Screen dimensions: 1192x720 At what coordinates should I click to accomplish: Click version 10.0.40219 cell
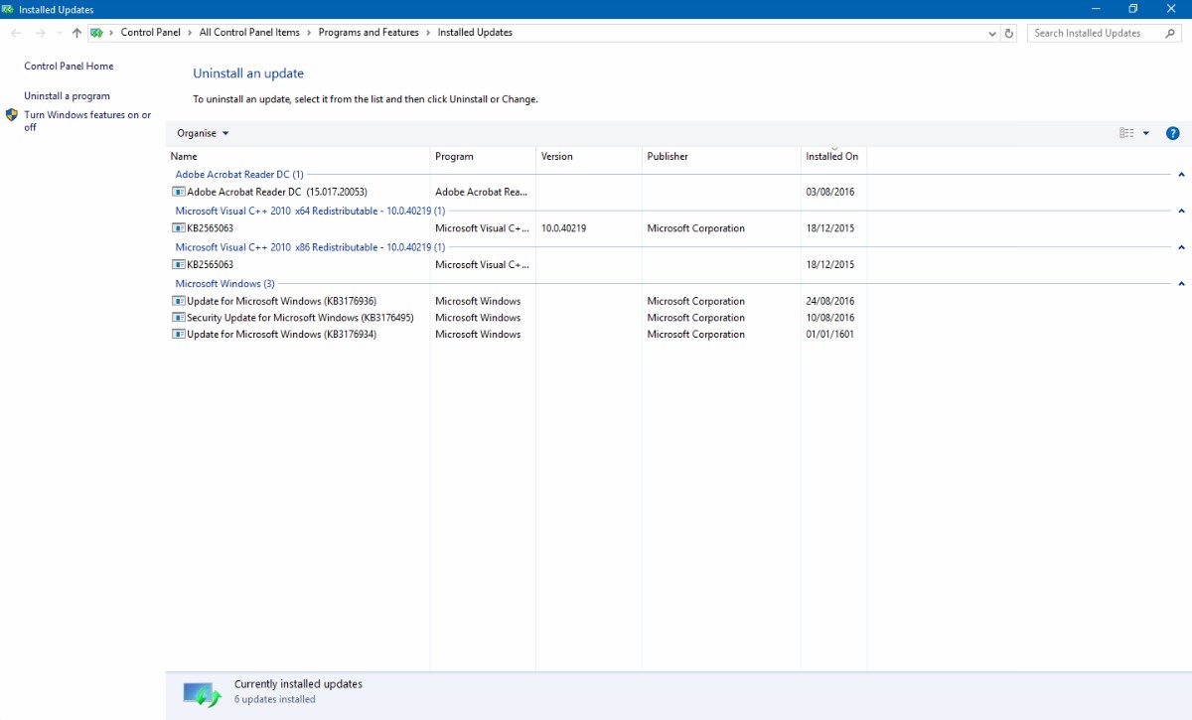point(563,228)
